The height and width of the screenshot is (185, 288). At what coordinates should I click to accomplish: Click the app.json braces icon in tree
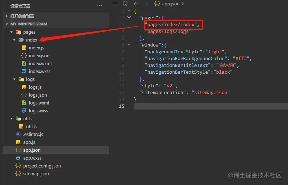[18, 150]
